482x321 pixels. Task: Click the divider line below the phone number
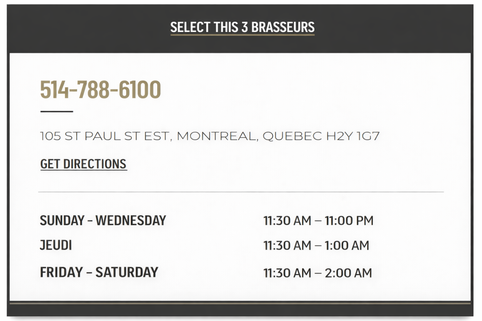[x=56, y=111]
